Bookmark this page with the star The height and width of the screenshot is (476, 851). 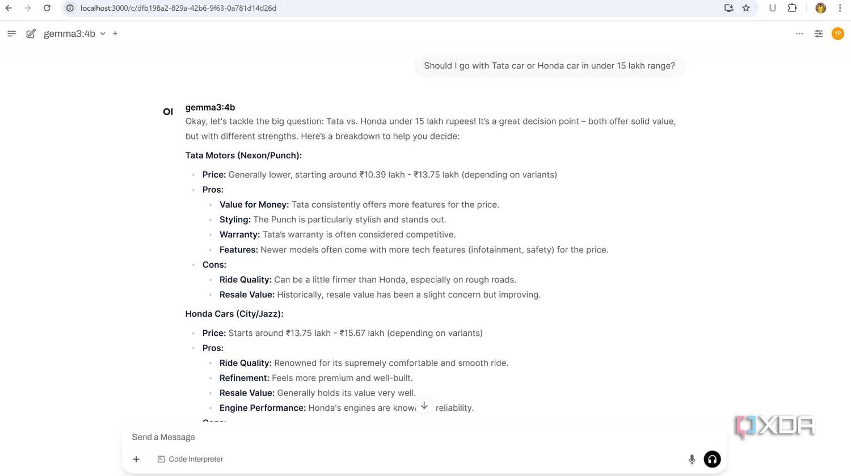pyautogui.click(x=746, y=8)
